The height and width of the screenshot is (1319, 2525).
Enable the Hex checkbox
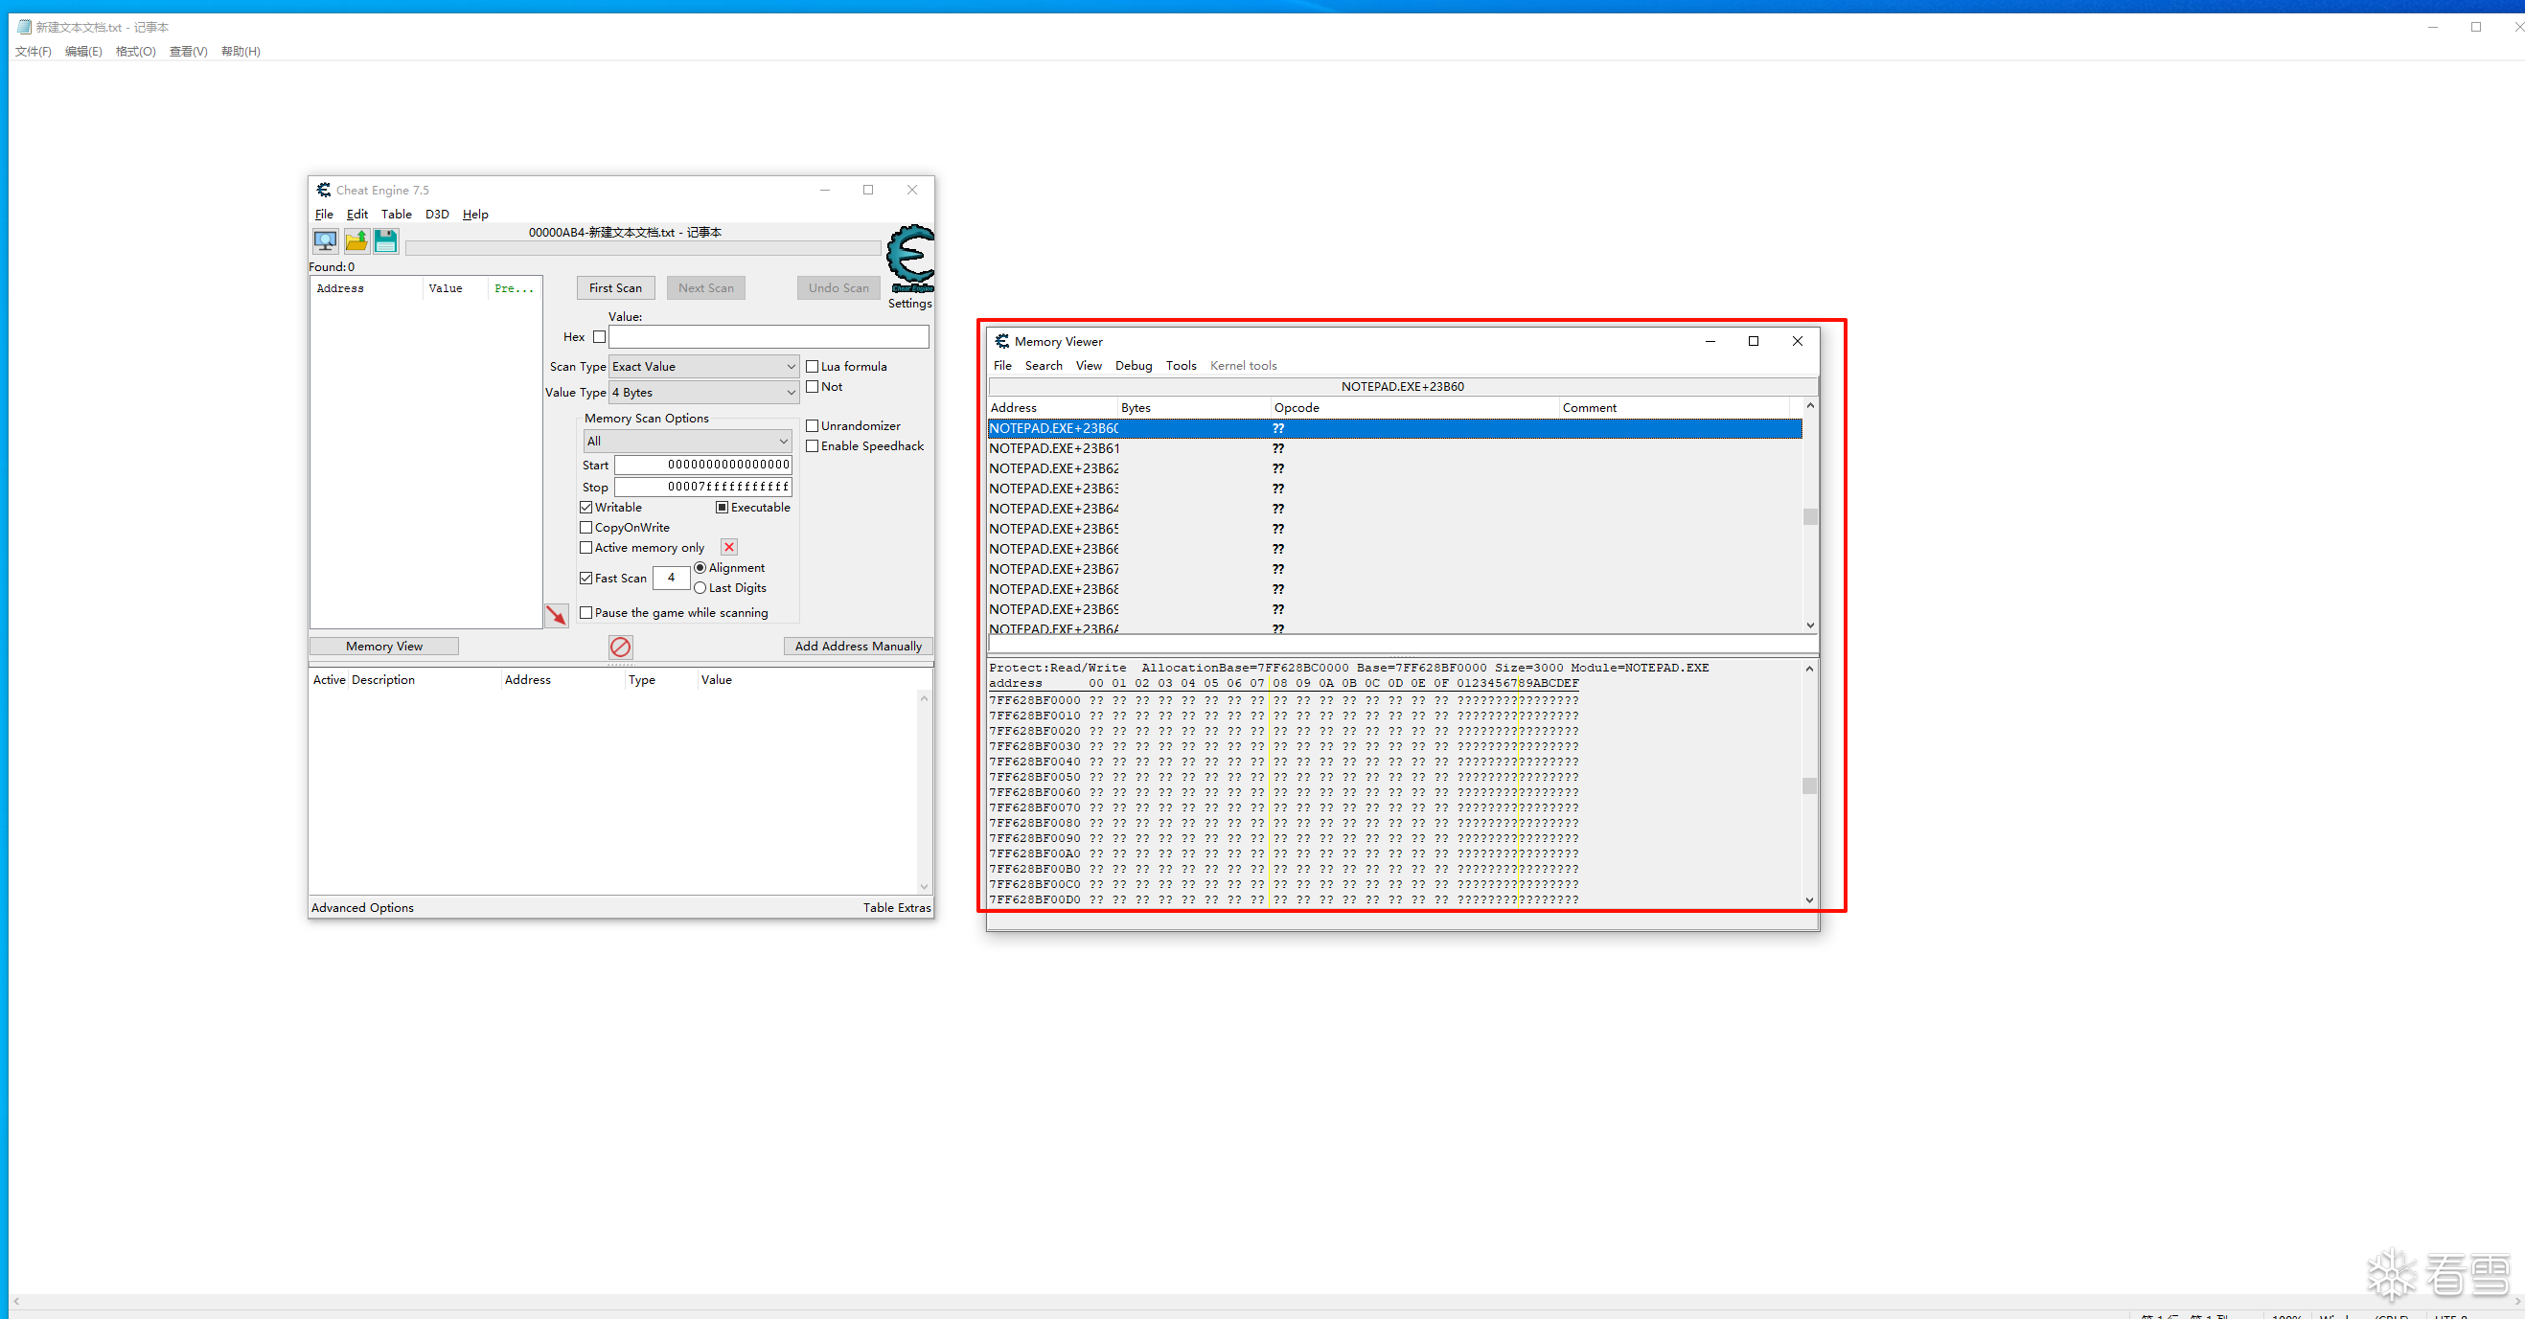click(x=599, y=337)
